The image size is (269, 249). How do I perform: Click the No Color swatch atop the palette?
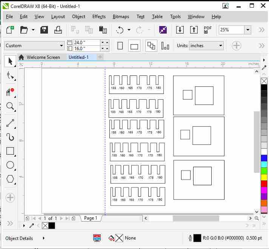click(264, 81)
